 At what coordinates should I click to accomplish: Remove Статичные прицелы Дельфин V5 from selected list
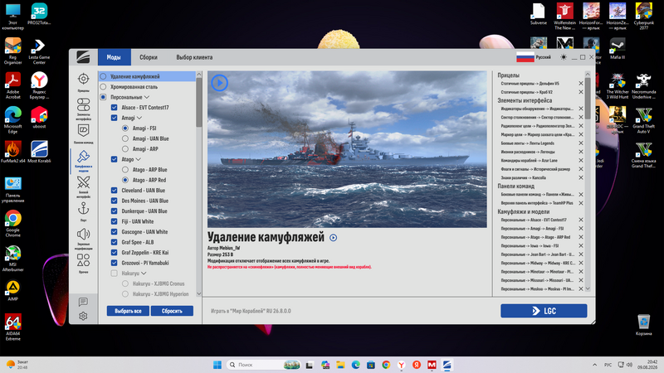tap(581, 84)
